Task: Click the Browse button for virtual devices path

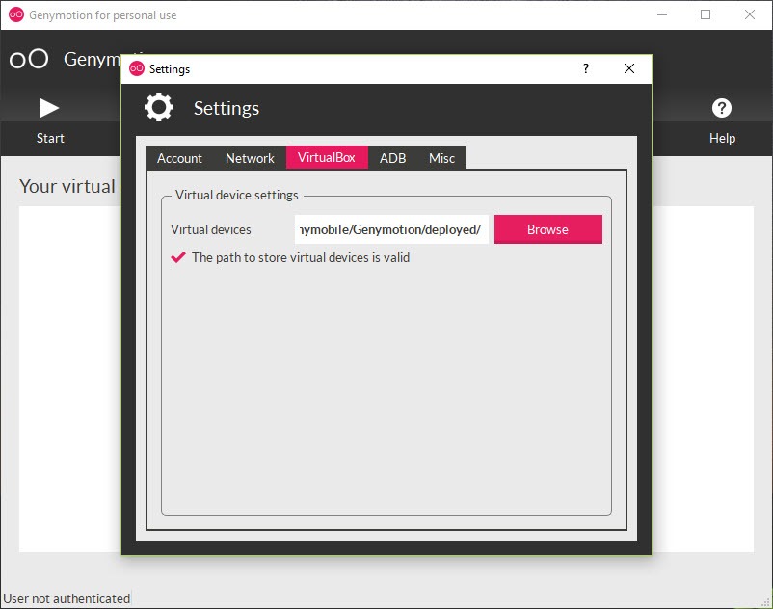Action: tap(548, 229)
